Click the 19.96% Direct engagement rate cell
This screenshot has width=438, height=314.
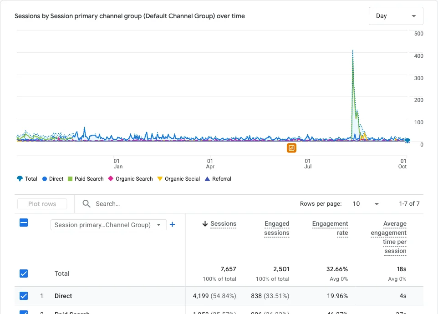337,296
